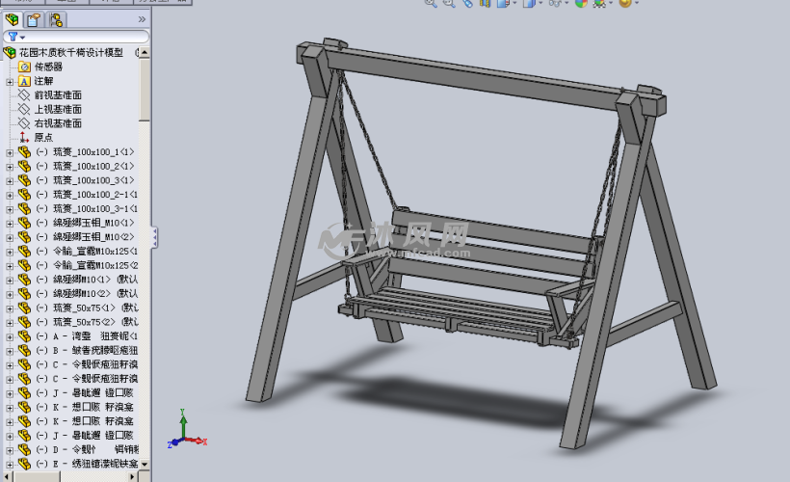Expand the 'A -' component node
Image resolution: width=790 pixels, height=482 pixels.
pyautogui.click(x=10, y=336)
